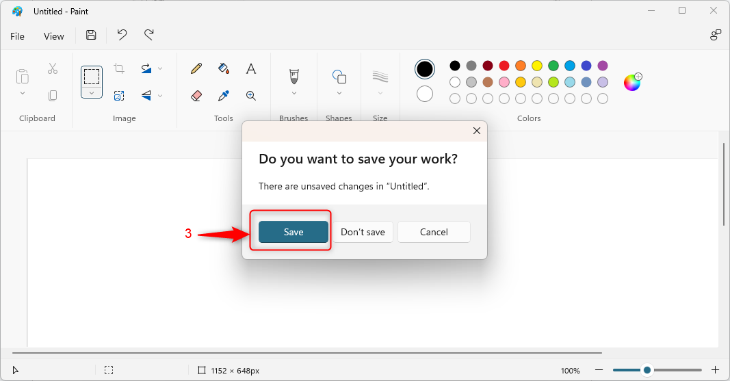730x381 pixels.
Task: Select Color 1 black primary swatch
Action: tap(425, 69)
